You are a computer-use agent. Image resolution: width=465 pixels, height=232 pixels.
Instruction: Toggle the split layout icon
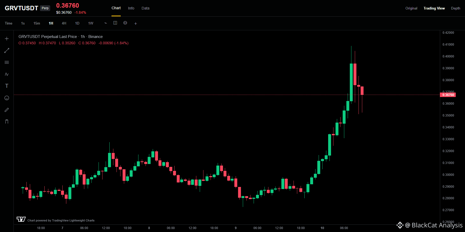pyautogui.click(x=115, y=23)
